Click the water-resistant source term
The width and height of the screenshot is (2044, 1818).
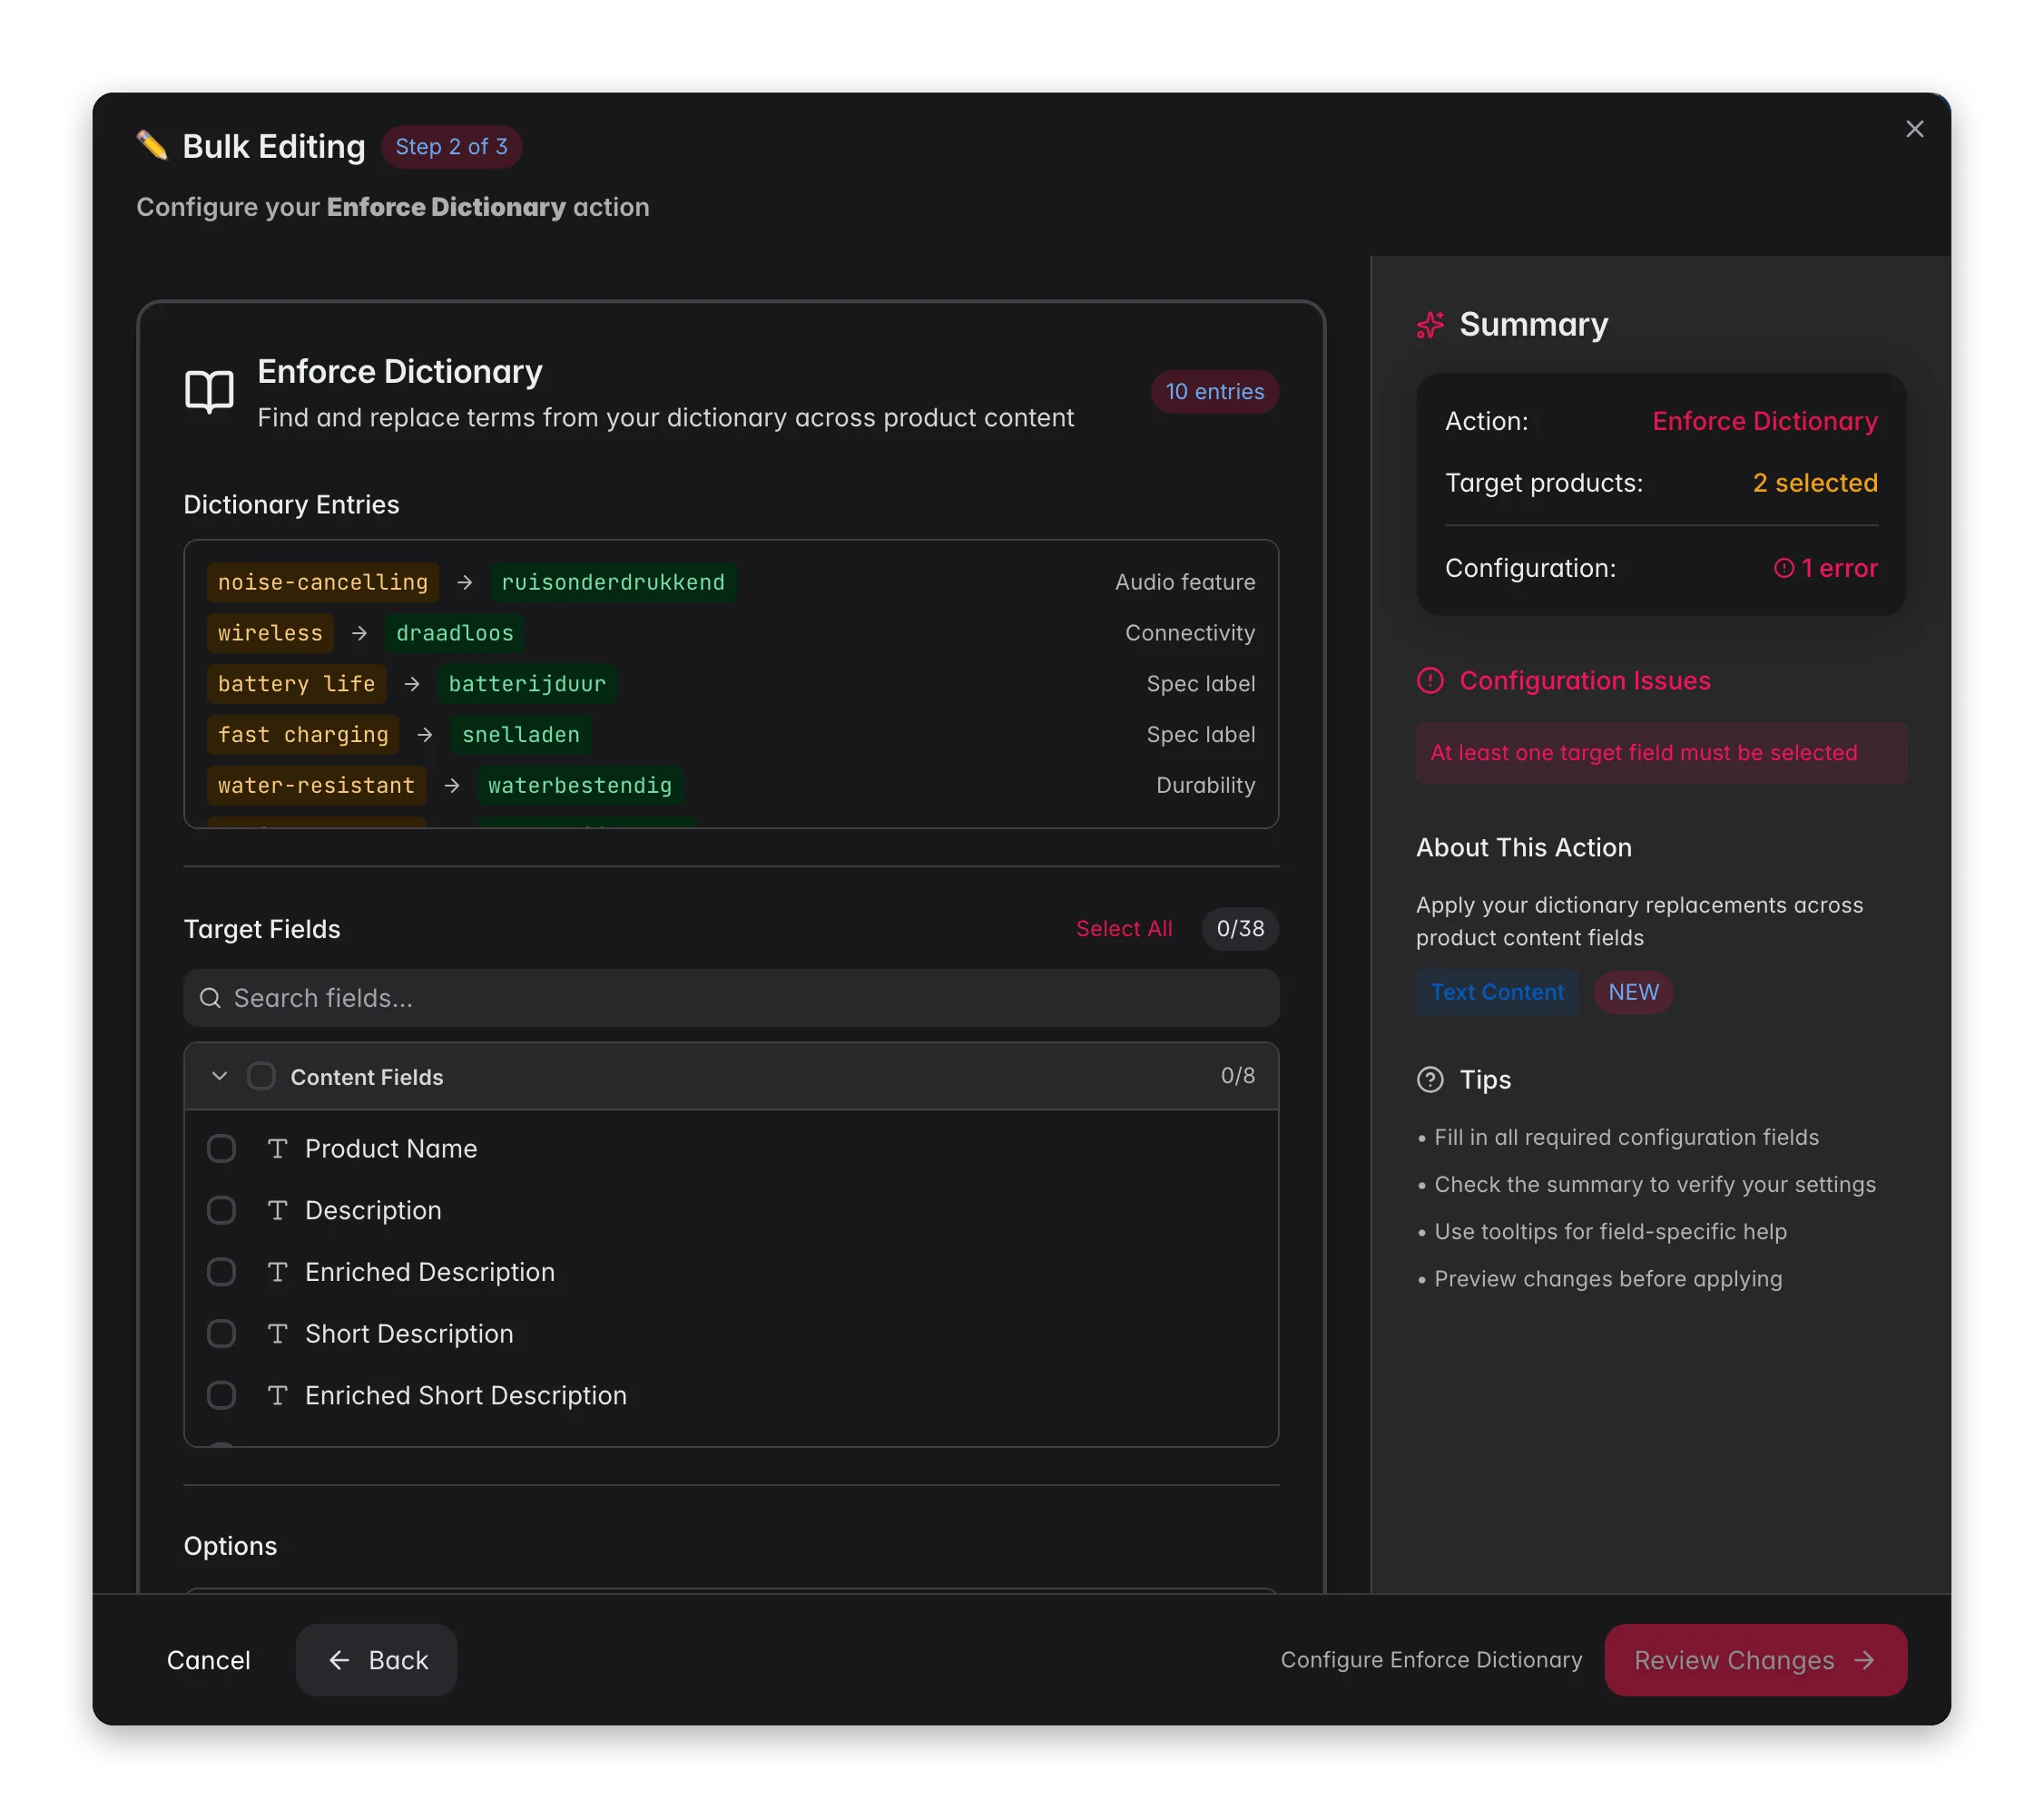coord(316,786)
